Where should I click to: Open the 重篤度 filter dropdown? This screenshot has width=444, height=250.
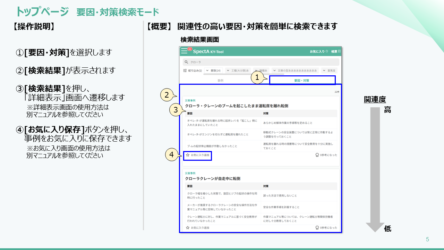pos(329,70)
